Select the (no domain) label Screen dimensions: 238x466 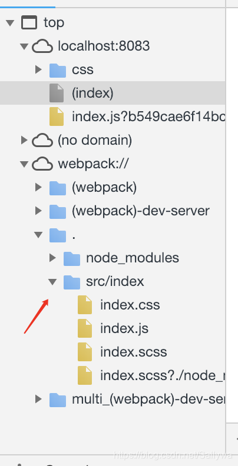point(95,140)
